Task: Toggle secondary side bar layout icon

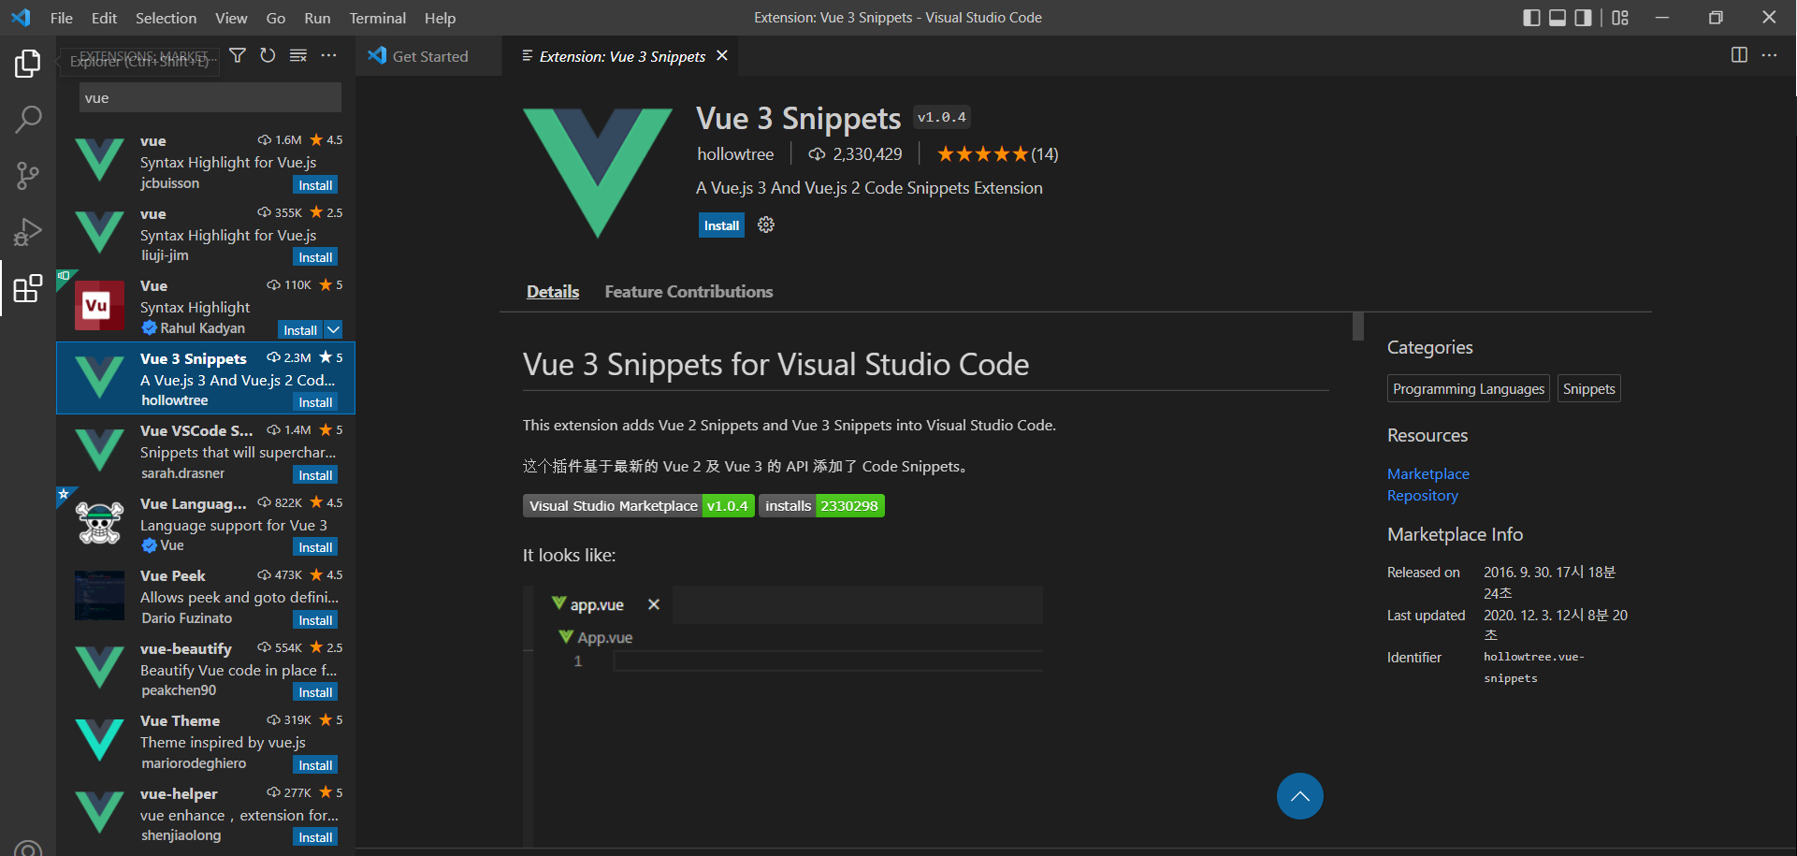Action: 1583,18
